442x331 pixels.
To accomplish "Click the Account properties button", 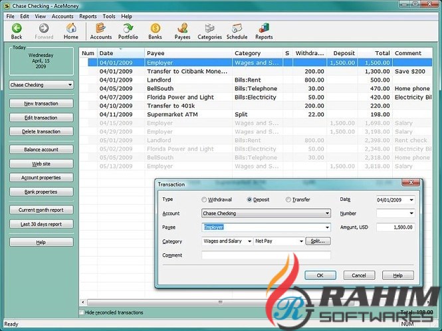I will point(41,177).
